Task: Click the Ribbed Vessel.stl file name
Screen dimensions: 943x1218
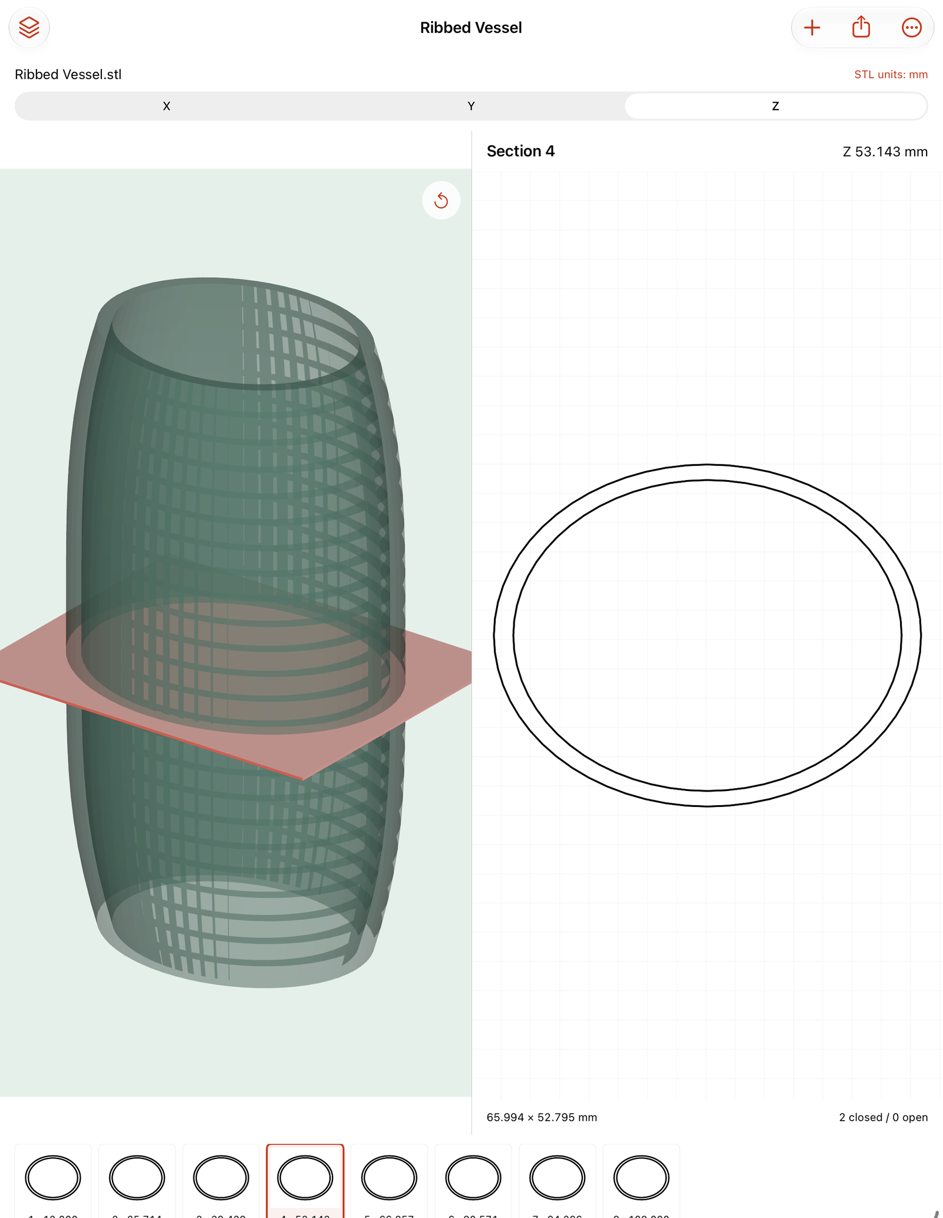Action: coord(68,74)
